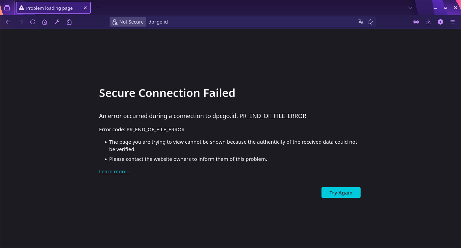Open the downloads panel

point(428,22)
